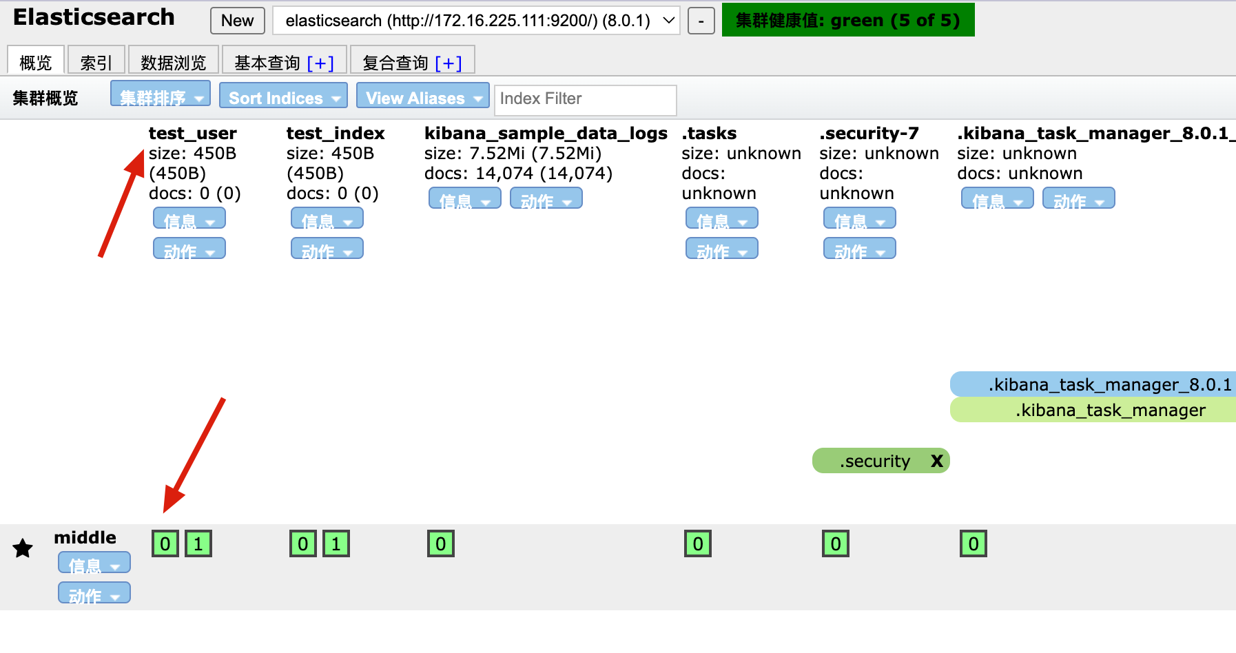Screen dimensions: 1236x653
Task: Switch to the 概览 tab
Action: [36, 61]
